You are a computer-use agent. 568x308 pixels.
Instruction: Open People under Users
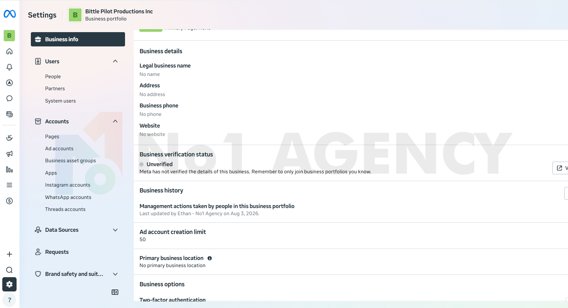[x=53, y=77]
